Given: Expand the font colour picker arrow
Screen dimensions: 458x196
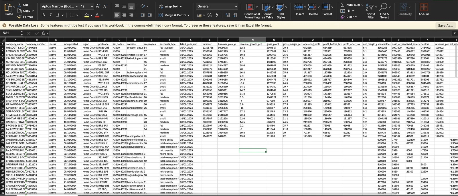Looking at the screenshot, I should click(102, 15).
